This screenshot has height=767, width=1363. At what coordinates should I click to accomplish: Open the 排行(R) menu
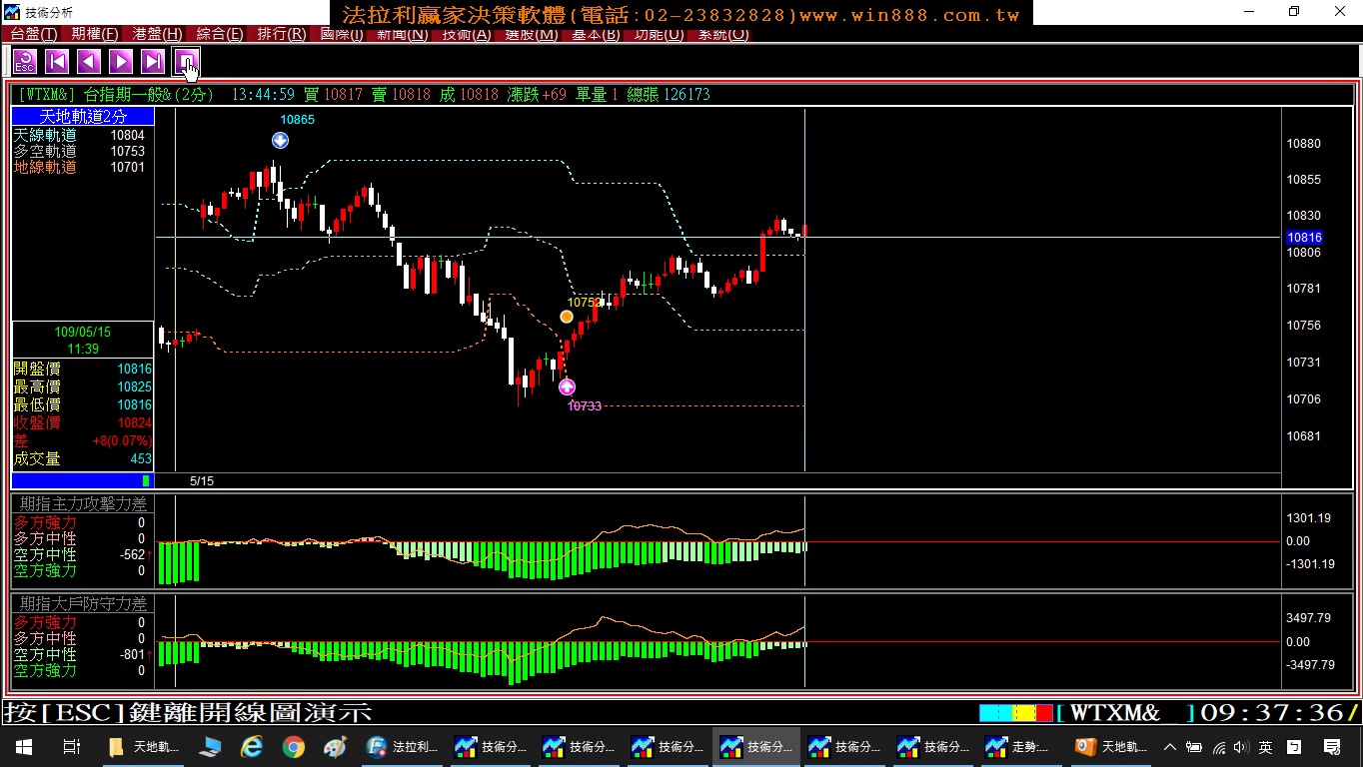(x=282, y=34)
